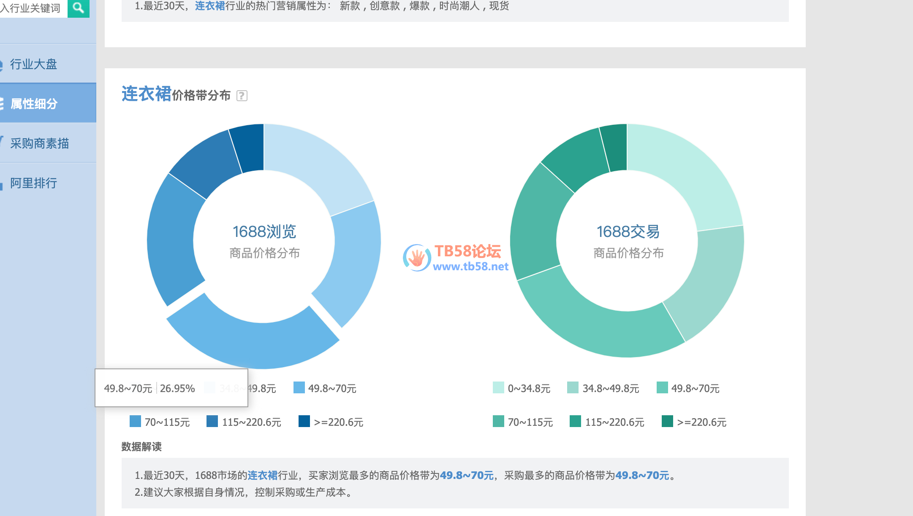Toggle the 0~34.8元 legend in trade chart
The height and width of the screenshot is (516, 913).
(x=522, y=388)
